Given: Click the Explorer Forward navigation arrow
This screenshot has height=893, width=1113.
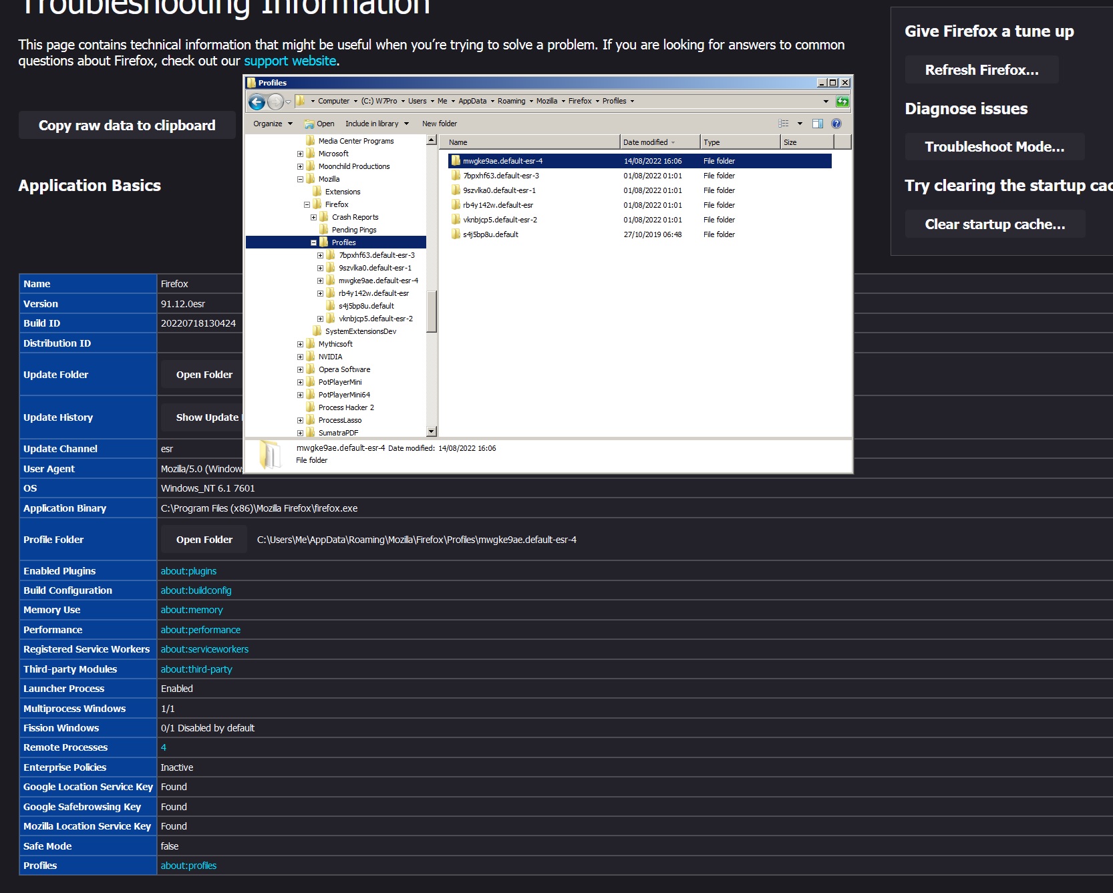Looking at the screenshot, I should pos(275,102).
